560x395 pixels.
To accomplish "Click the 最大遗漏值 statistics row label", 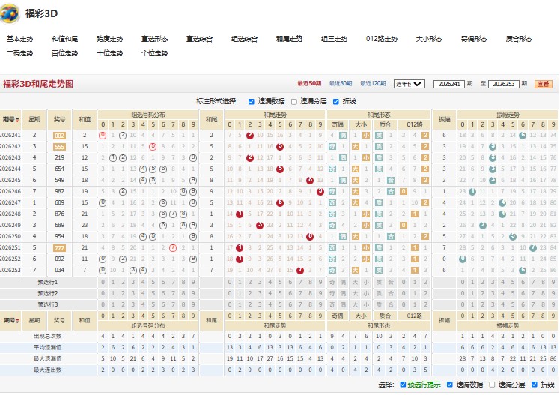I will tap(48, 358).
